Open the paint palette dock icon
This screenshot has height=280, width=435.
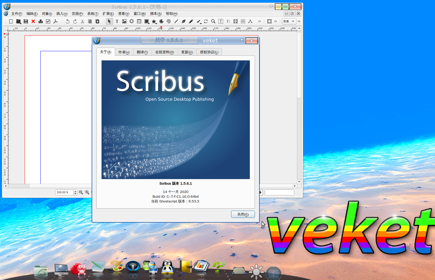click(117, 266)
